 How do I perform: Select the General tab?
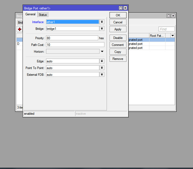[x=30, y=15]
